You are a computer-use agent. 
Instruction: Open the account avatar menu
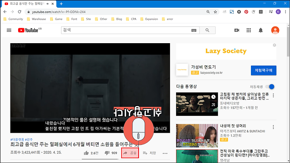pyautogui.click(x=275, y=30)
